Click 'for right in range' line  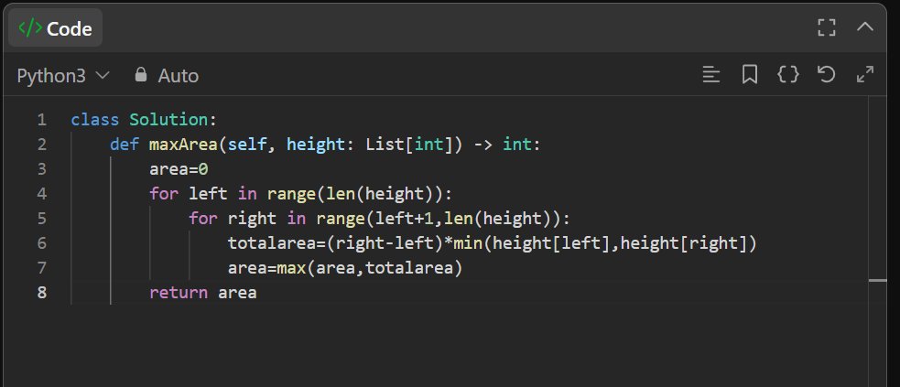(x=379, y=219)
